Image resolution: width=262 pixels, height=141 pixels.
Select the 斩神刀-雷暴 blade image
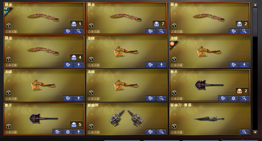tap(209, 119)
